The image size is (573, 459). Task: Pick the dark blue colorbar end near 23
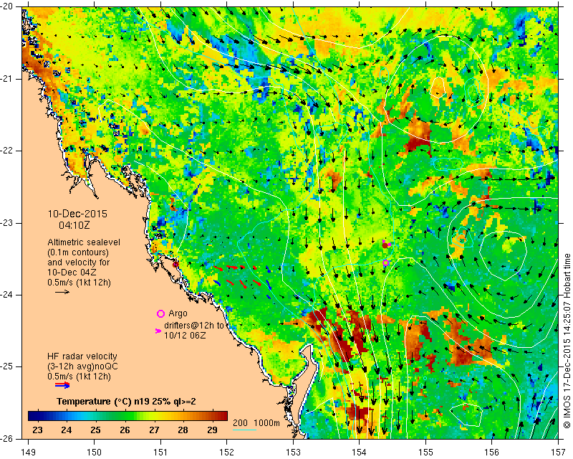tap(33, 416)
